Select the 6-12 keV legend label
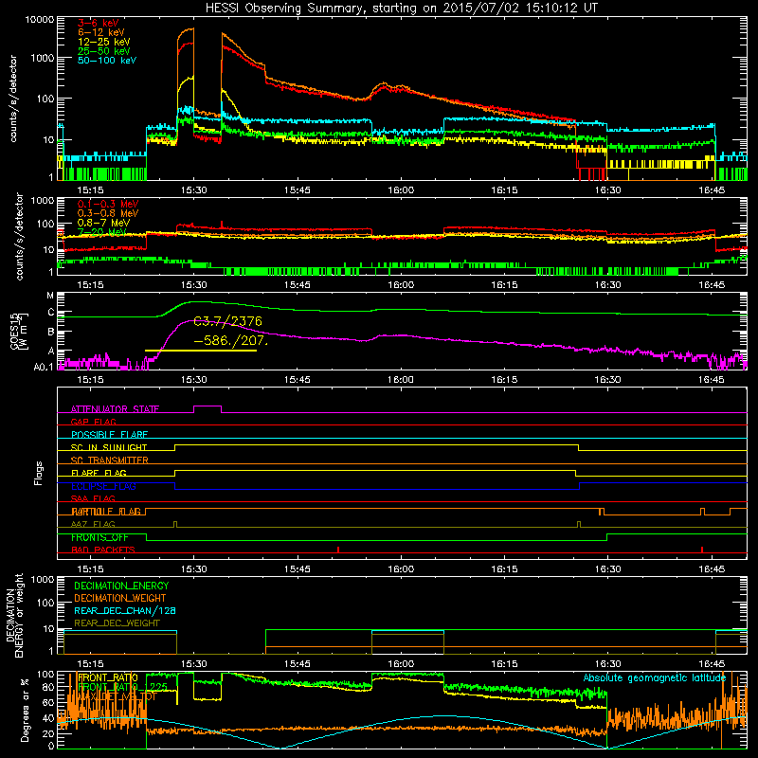The height and width of the screenshot is (758, 758). (x=101, y=32)
